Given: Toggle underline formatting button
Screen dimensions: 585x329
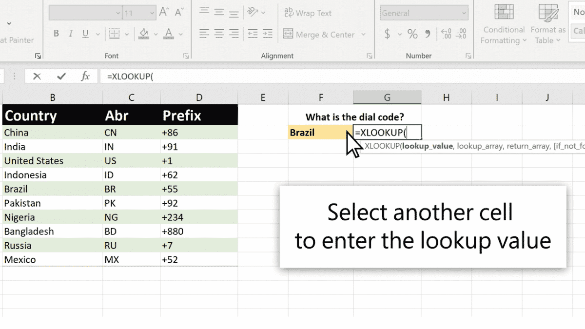Looking at the screenshot, I should click(x=85, y=34).
